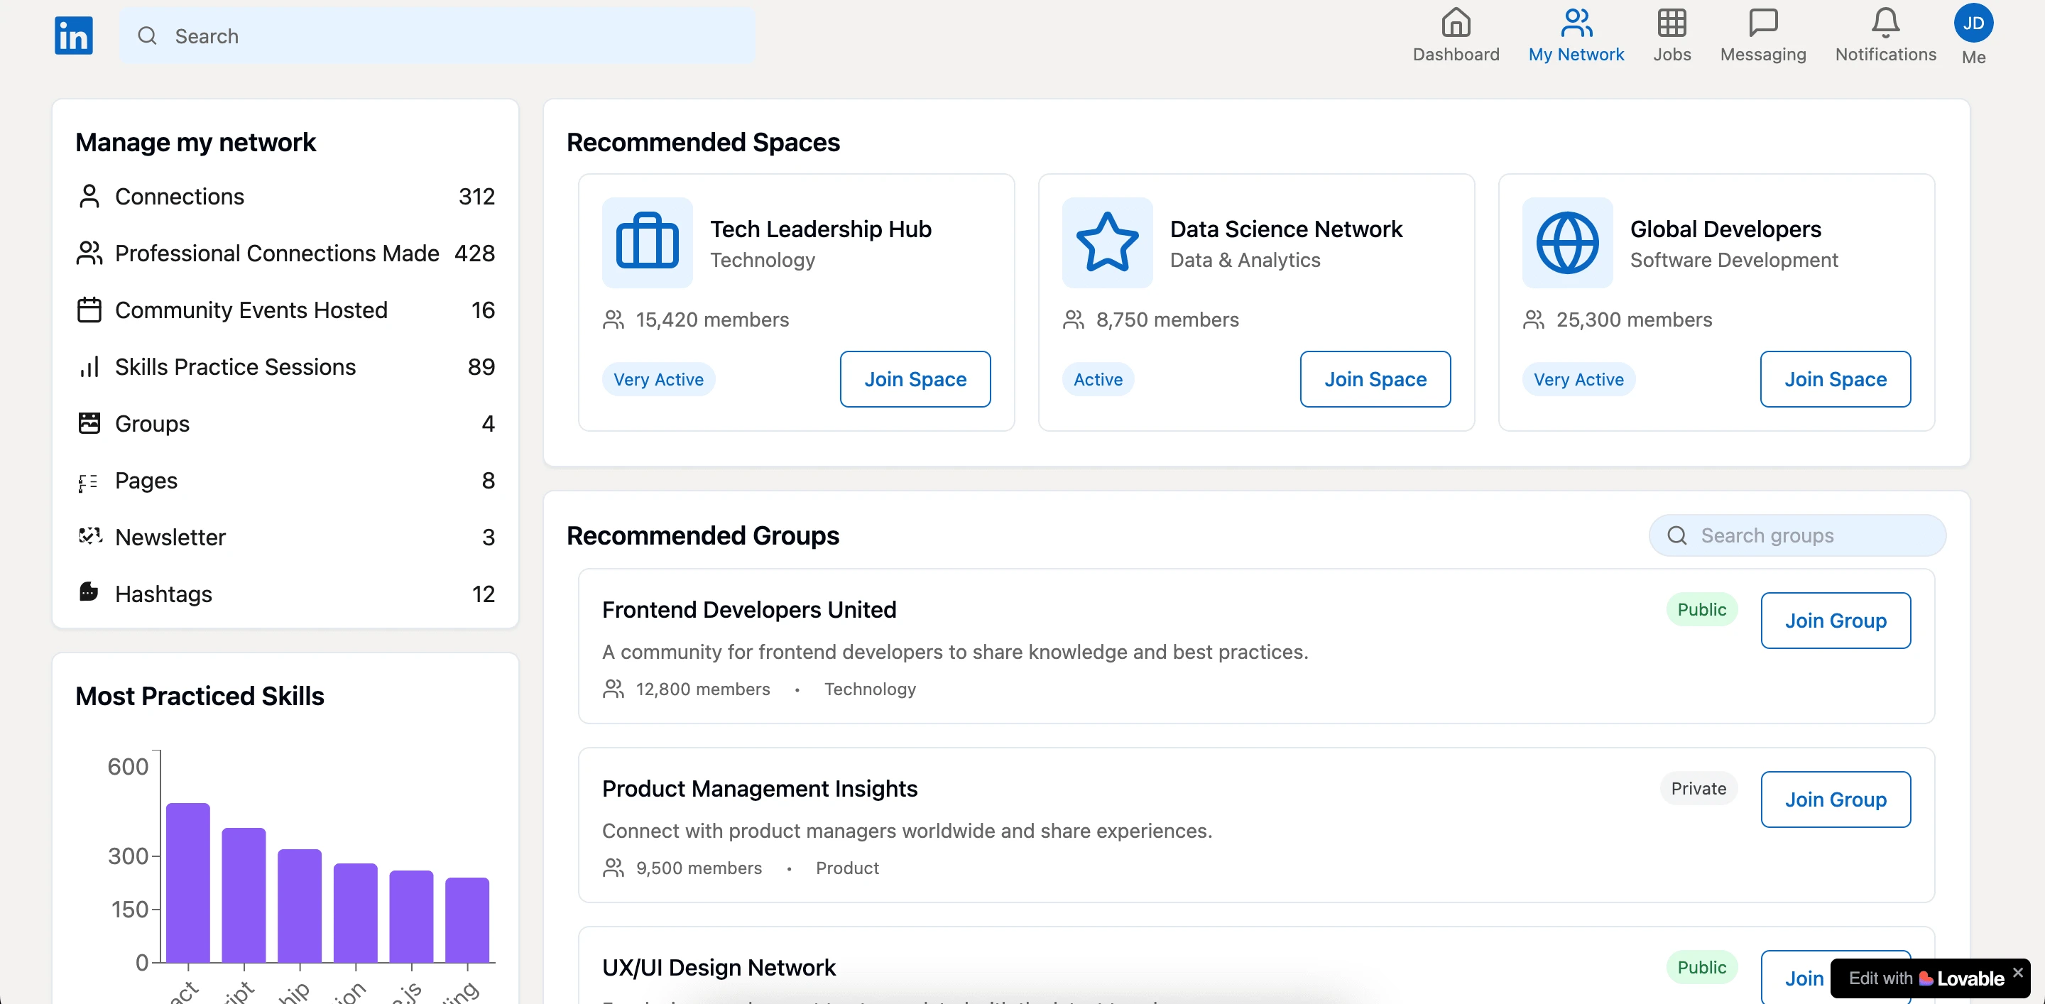Open Skills Practice Sessions entry
The width and height of the screenshot is (2045, 1004).
click(x=285, y=366)
